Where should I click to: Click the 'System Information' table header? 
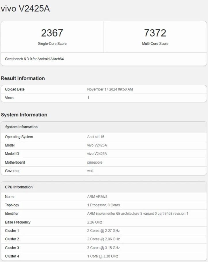click(21, 127)
